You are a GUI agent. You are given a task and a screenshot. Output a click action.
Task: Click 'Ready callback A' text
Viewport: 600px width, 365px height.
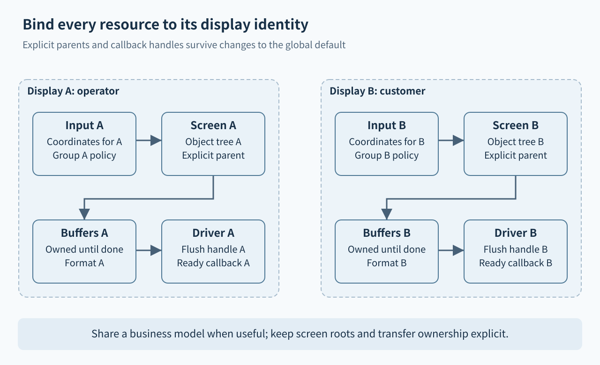(213, 263)
